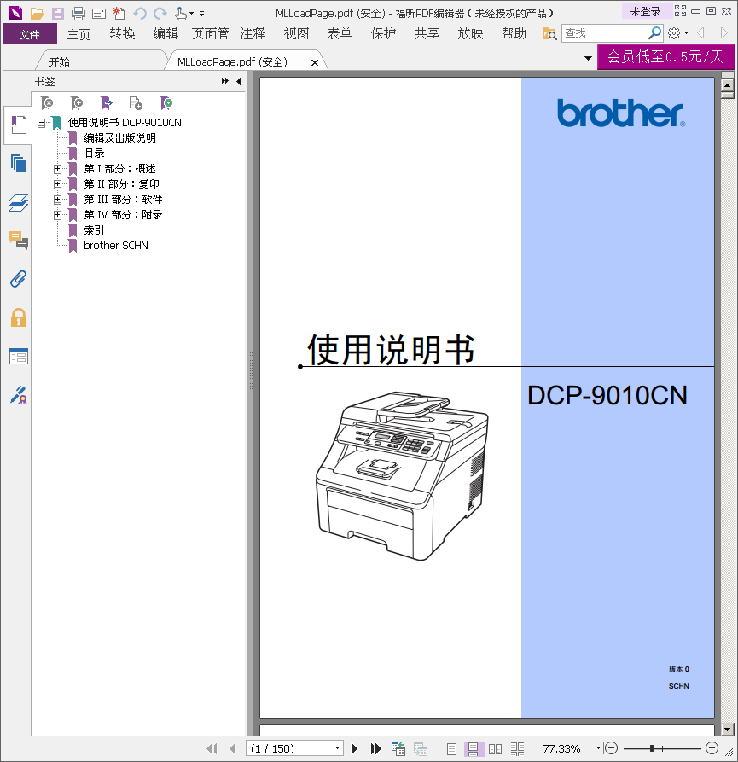Select the brother SCHN bookmark
This screenshot has height=762, width=738.
[x=116, y=246]
